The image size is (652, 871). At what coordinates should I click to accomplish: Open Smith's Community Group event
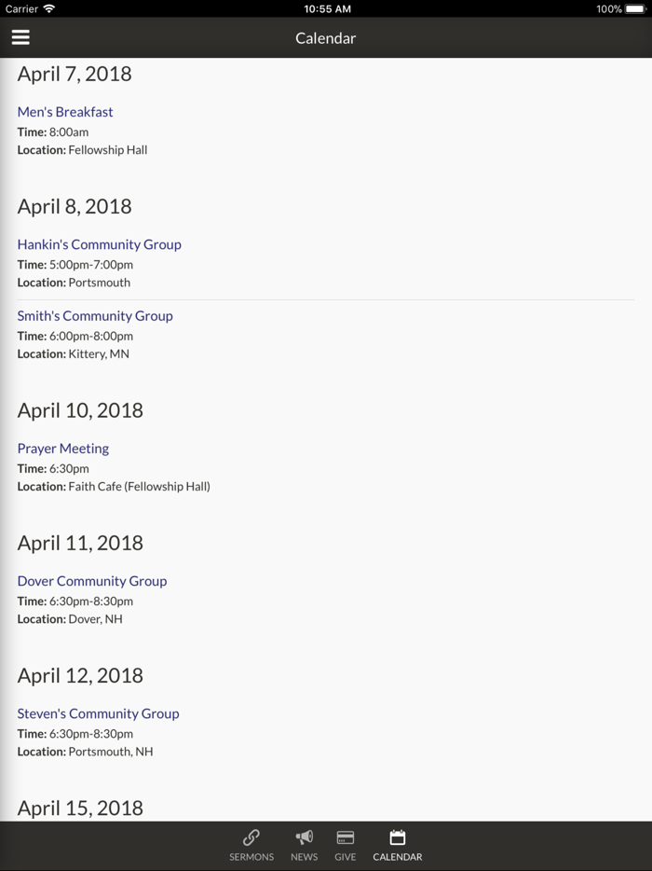coord(95,316)
